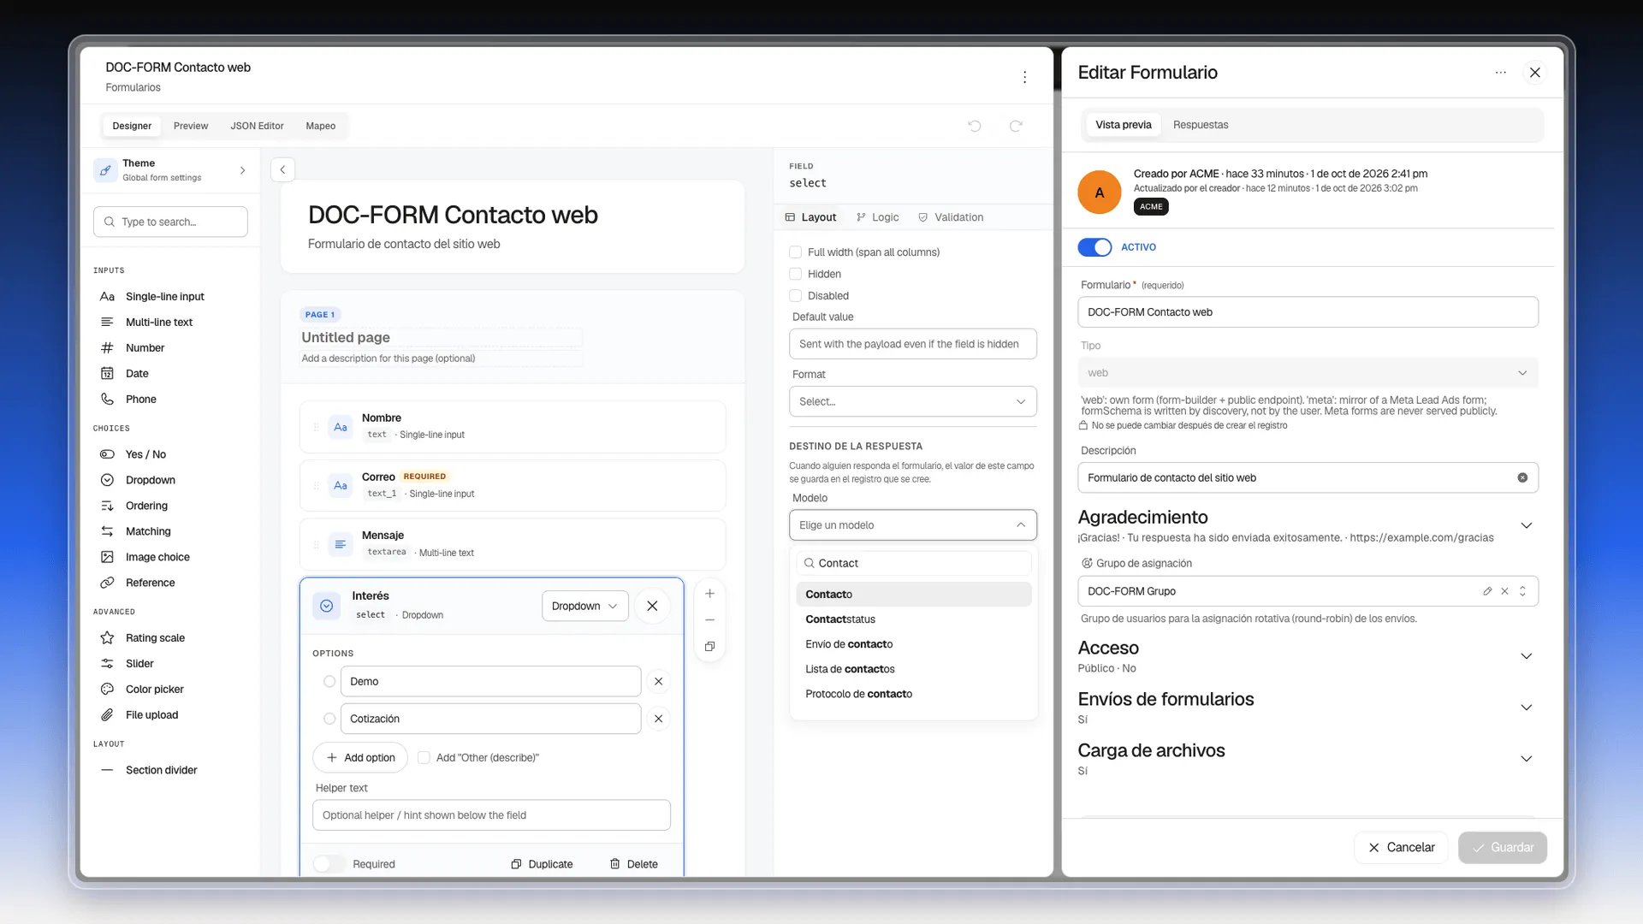Click the minus icon beside Interés field
This screenshot has height=924, width=1643.
pos(709,619)
